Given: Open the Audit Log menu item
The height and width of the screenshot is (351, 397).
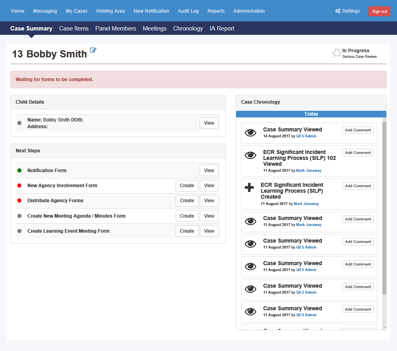Looking at the screenshot, I should click(x=188, y=11).
